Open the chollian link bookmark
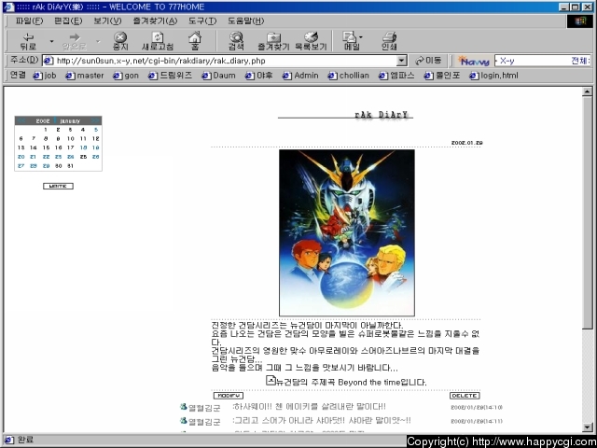597x448 pixels. coord(348,76)
